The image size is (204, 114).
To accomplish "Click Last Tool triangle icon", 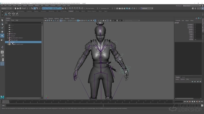I will click(x=2, y=47).
